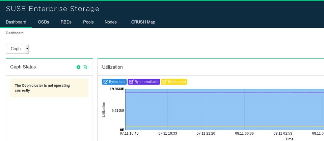Click the Dashboard breadcrumb link
The width and height of the screenshot is (324, 141).
[15, 33]
